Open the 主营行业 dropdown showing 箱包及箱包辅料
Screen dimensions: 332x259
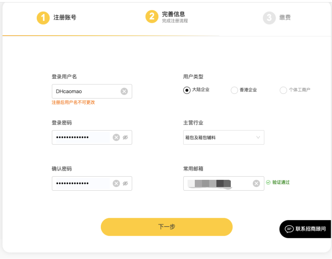223,137
